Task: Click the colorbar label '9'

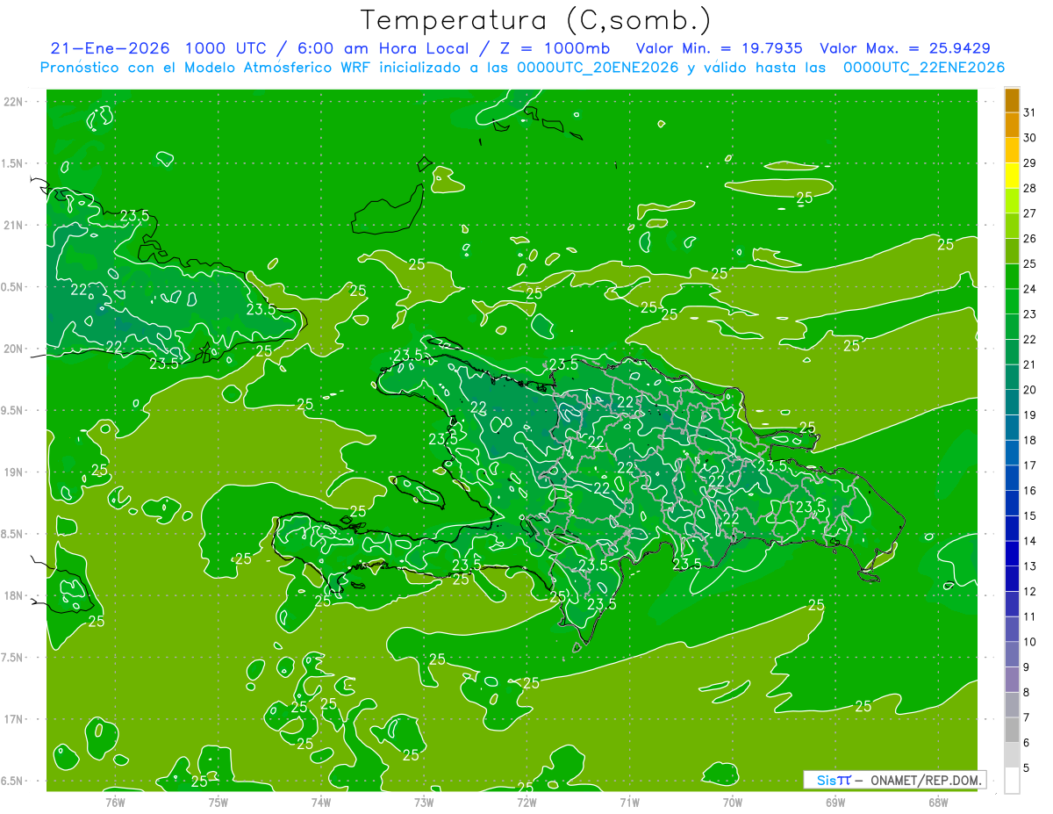Action: (1027, 667)
